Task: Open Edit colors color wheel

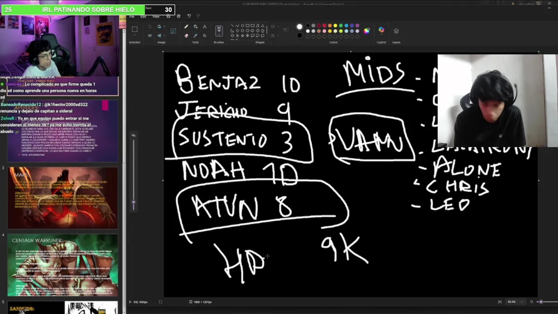Action: [366, 31]
